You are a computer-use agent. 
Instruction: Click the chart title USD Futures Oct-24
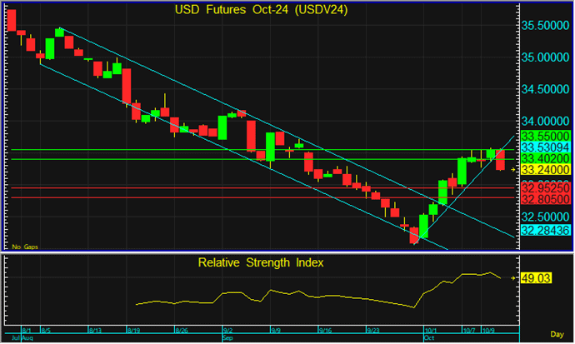tap(261, 10)
